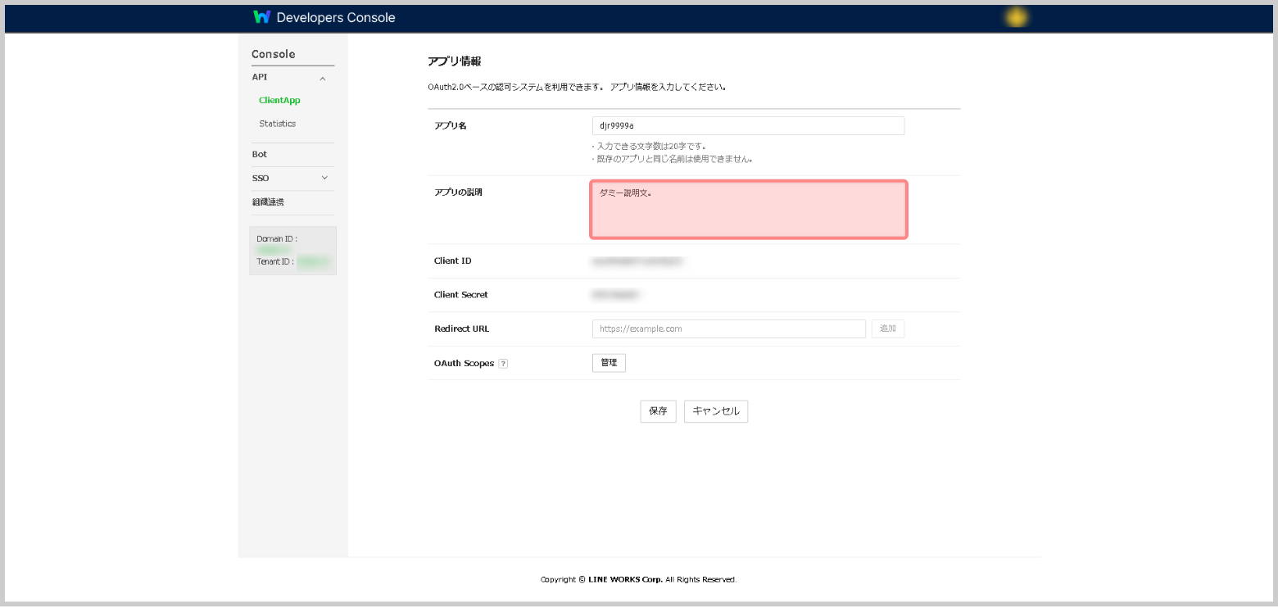Click the LINE WORKS W logo icon

click(261, 17)
